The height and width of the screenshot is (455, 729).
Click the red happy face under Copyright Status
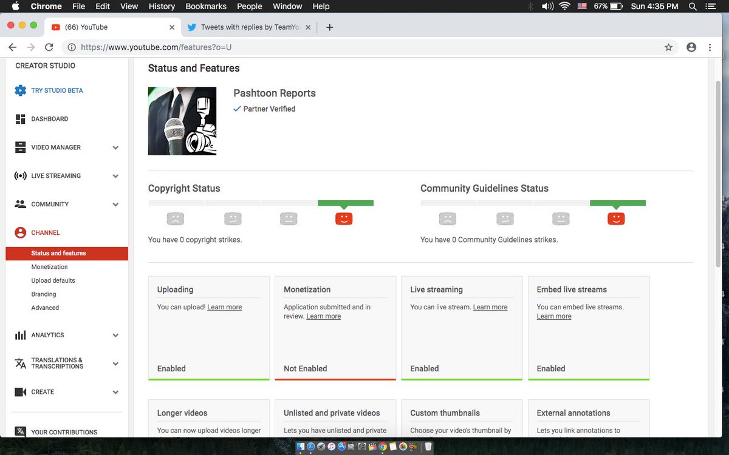click(344, 218)
